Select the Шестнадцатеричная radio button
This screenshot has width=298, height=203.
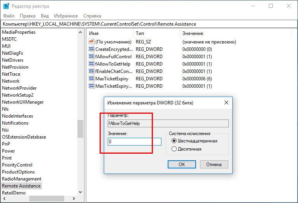pos(174,141)
